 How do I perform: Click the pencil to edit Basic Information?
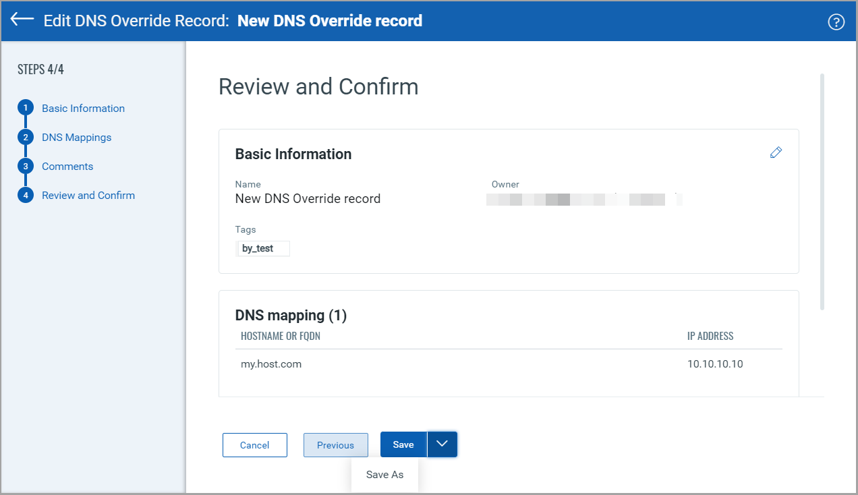(x=775, y=152)
